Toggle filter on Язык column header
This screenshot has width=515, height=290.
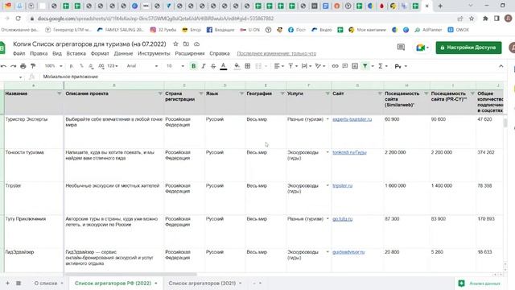coord(241,93)
